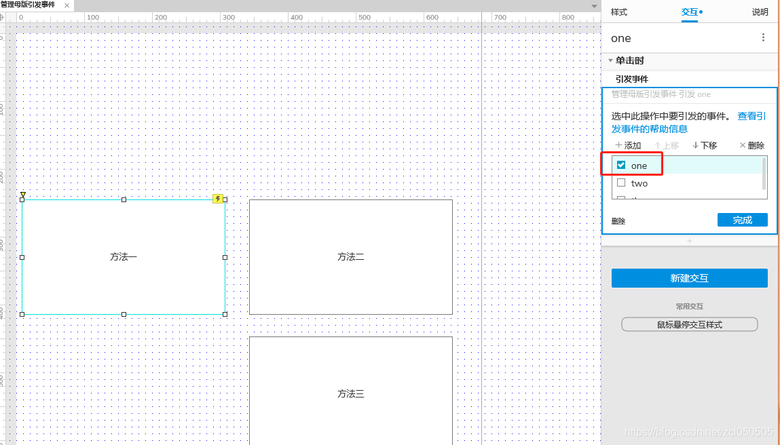Click the 完成 button
The image size is (780, 445).
click(742, 220)
